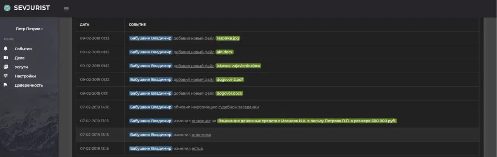Click the ДАТА column header

[x=85, y=24]
